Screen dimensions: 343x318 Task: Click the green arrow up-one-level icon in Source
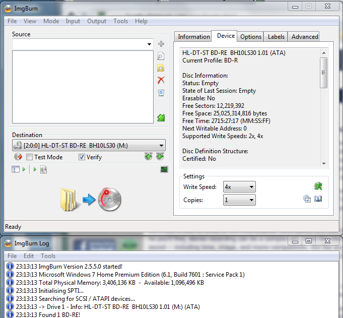[161, 118]
